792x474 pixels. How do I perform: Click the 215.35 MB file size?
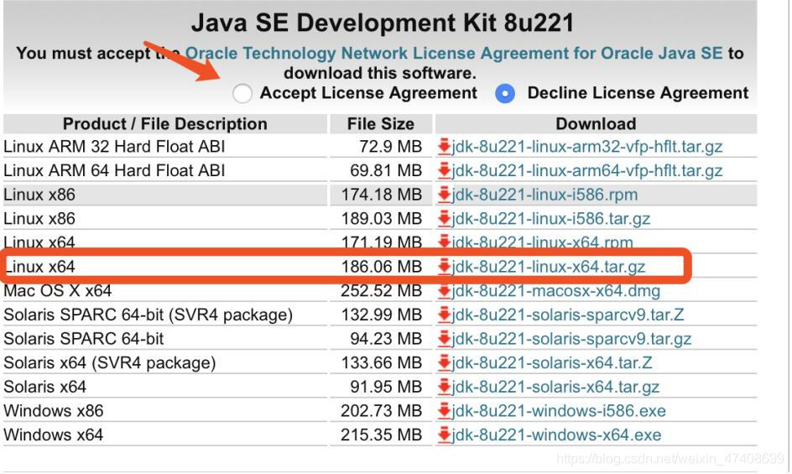click(x=382, y=435)
